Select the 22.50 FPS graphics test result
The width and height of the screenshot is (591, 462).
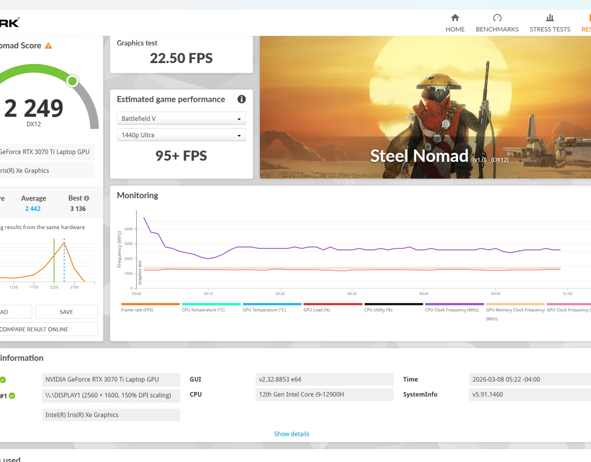181,58
